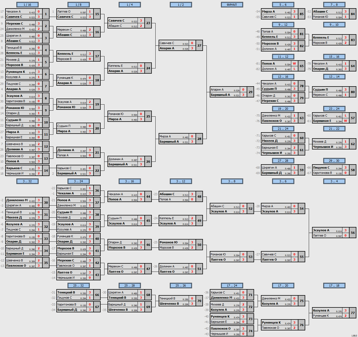
Task: Click "Абашин С" in match 84
Action: (321, 11)
